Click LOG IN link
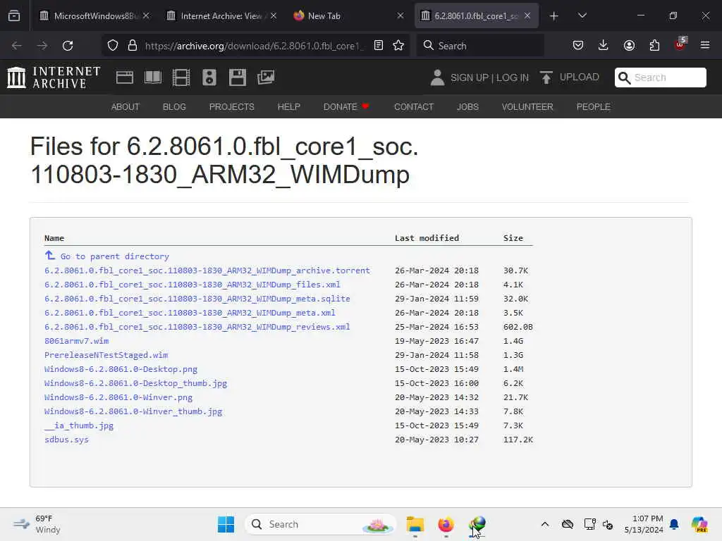This screenshot has height=541, width=722. pos(513,77)
